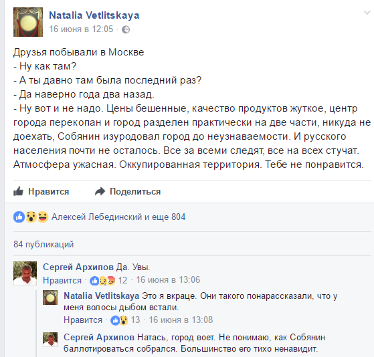Open the post timestamp 16 июня в 12:05
The height and width of the screenshot is (357, 374).
[x=81, y=29]
